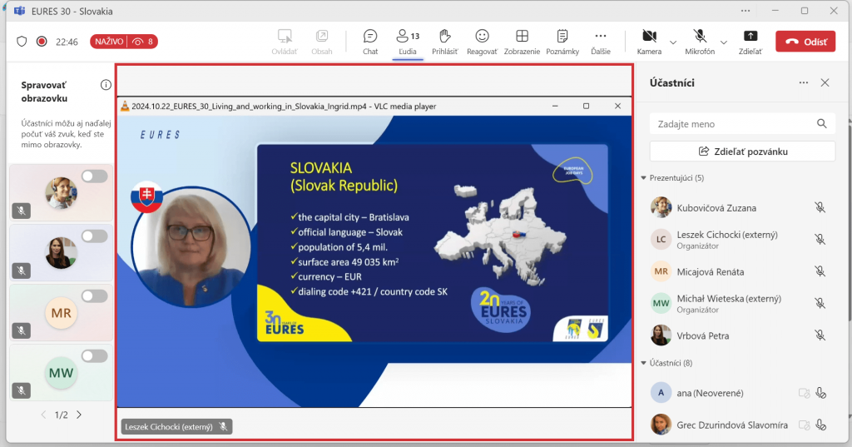Click the red Odísť leave button
852x447 pixels.
[805, 42]
